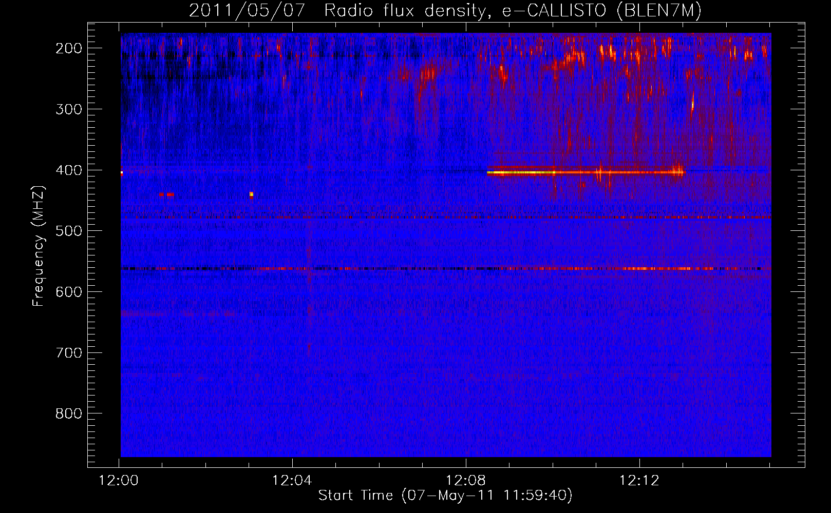The width and height of the screenshot is (831, 513).
Task: Click the bright yellow emission band near 400 MHz
Action: (586, 173)
